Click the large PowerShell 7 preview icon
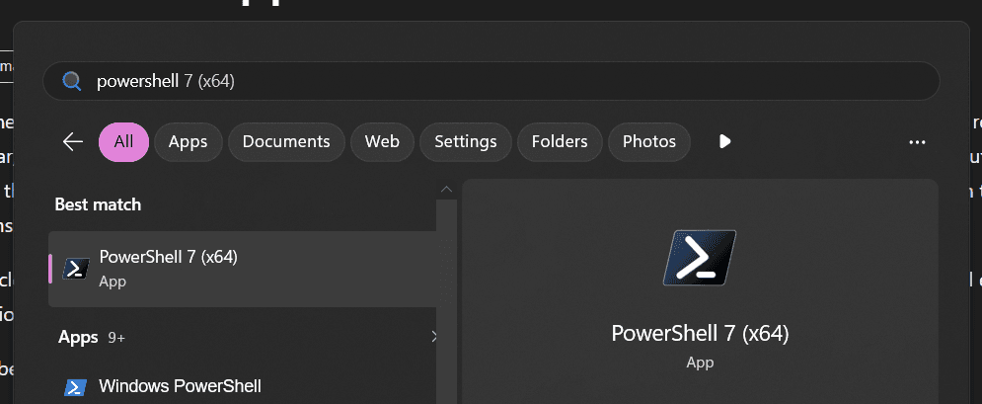982x404 pixels. pyautogui.click(x=700, y=258)
